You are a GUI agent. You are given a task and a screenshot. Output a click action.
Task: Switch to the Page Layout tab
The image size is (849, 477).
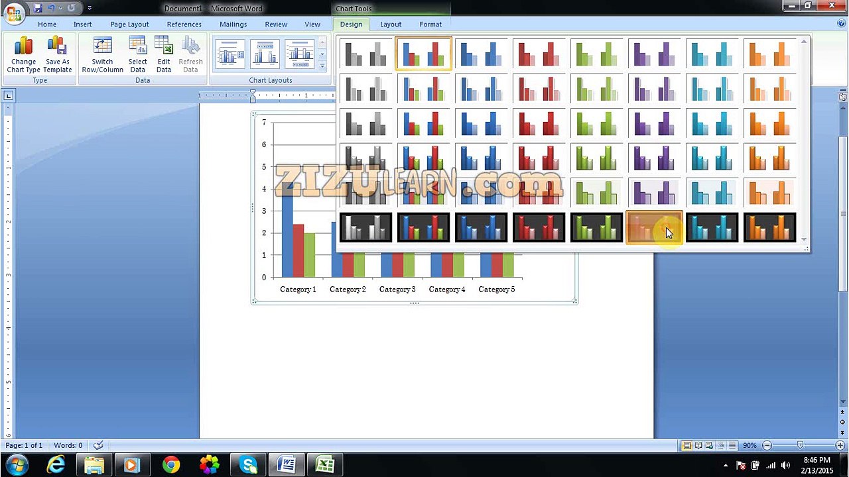pos(129,24)
